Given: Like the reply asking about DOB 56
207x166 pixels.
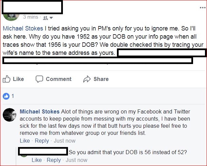Looking at the screenshot, I should 37,160.
